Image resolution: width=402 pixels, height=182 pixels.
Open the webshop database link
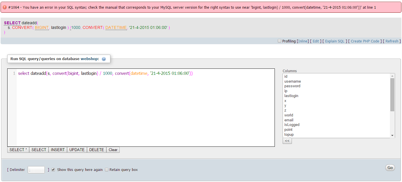[90, 59]
